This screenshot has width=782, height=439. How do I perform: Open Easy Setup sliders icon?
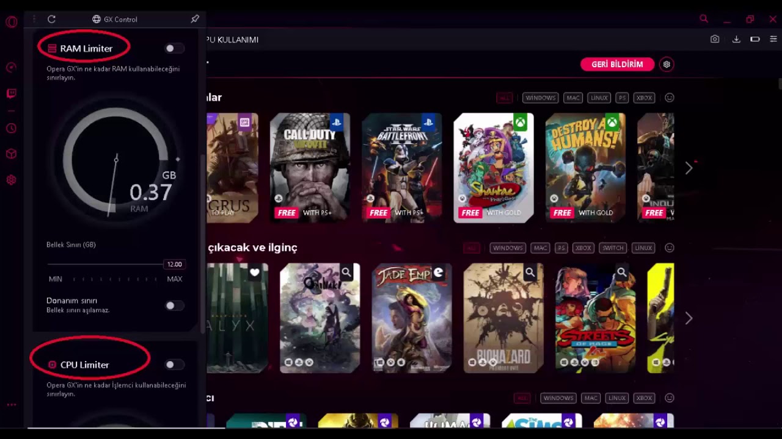[x=773, y=39]
